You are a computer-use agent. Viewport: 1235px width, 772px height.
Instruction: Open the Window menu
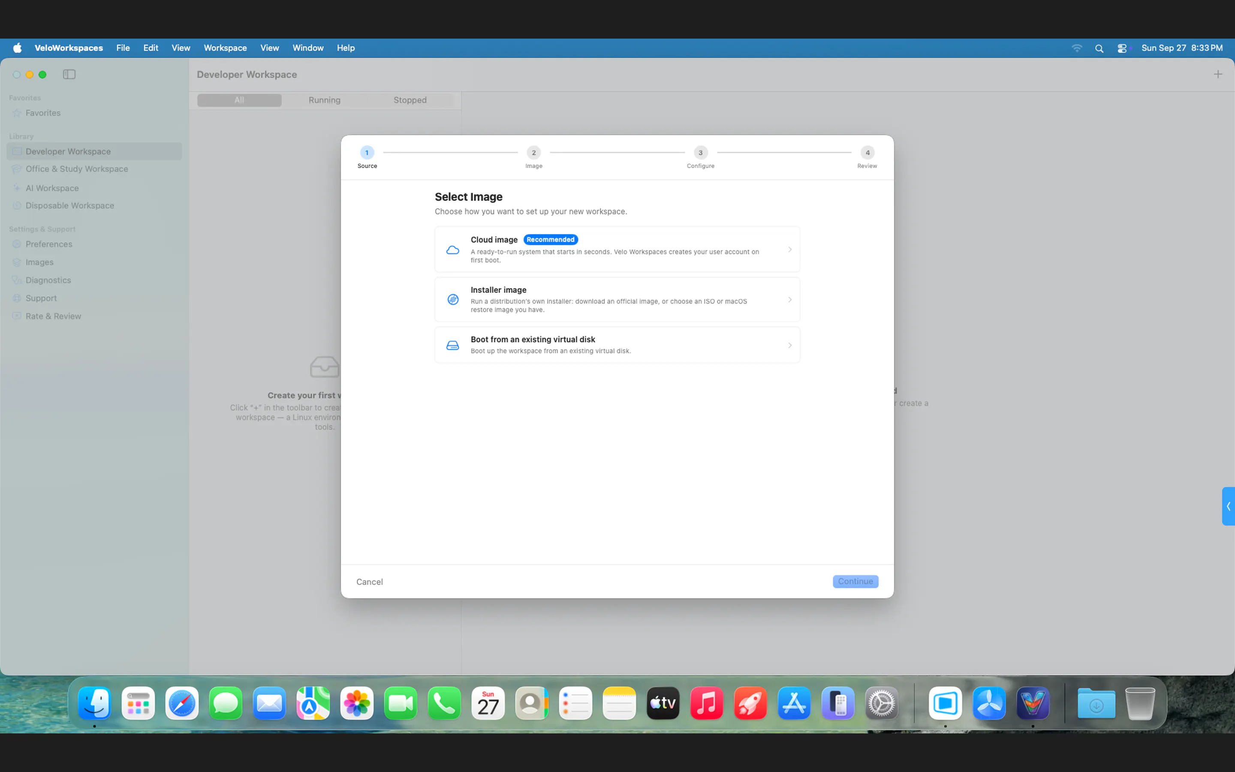click(x=308, y=48)
